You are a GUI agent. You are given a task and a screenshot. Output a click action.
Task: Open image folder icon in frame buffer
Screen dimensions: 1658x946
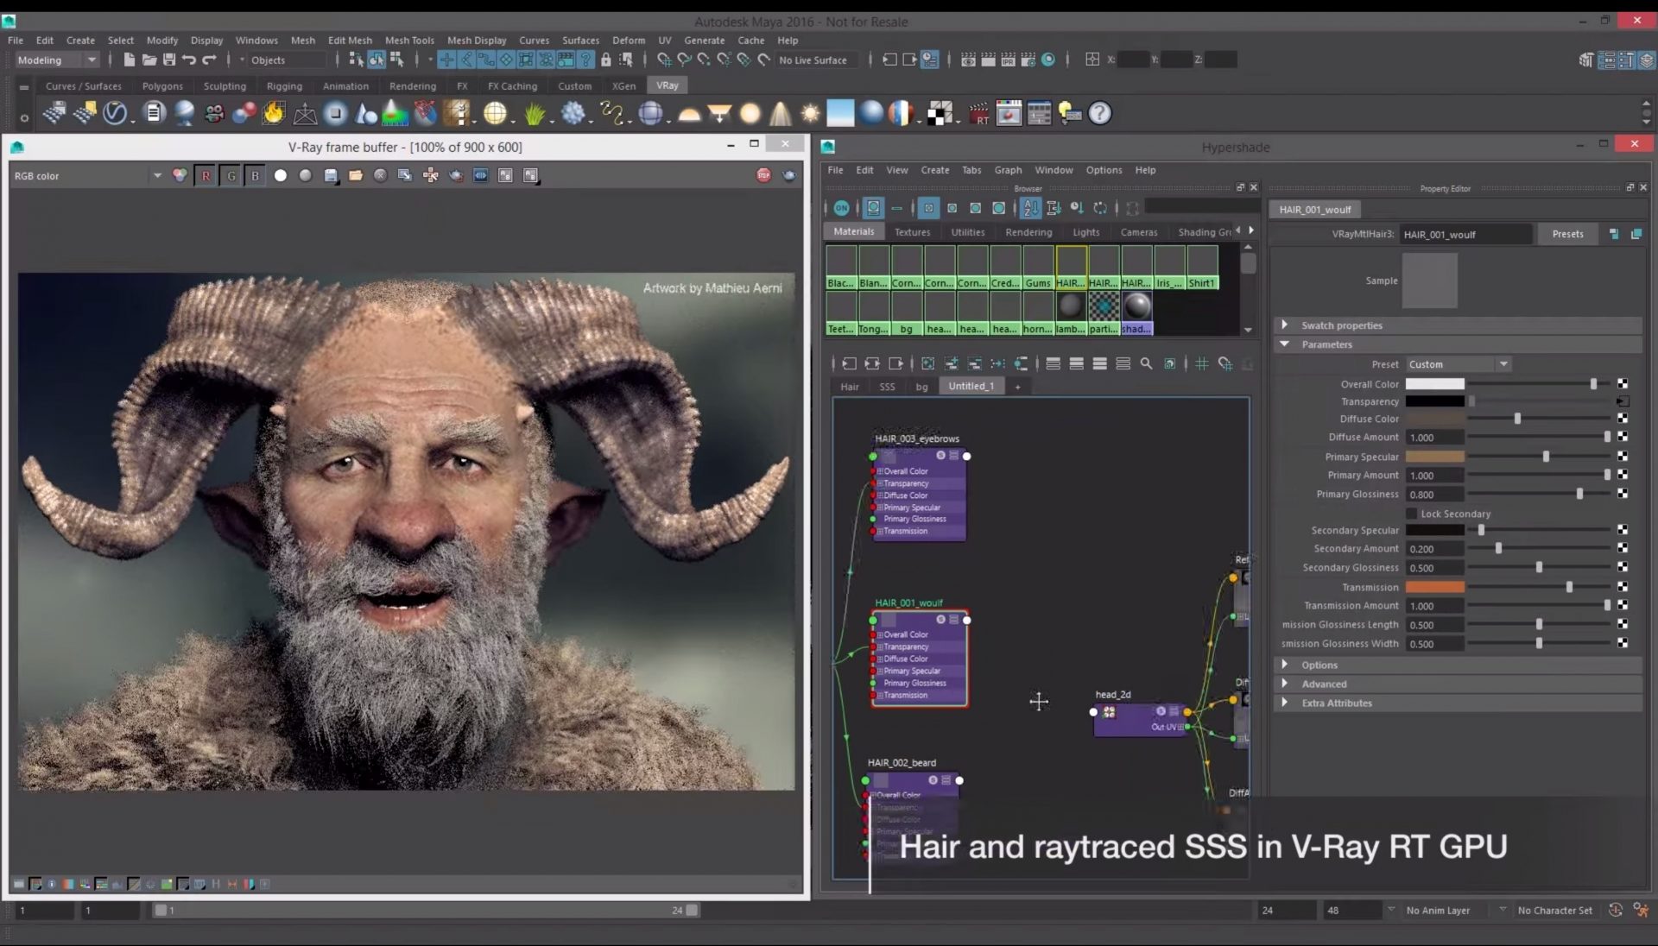[x=355, y=175]
